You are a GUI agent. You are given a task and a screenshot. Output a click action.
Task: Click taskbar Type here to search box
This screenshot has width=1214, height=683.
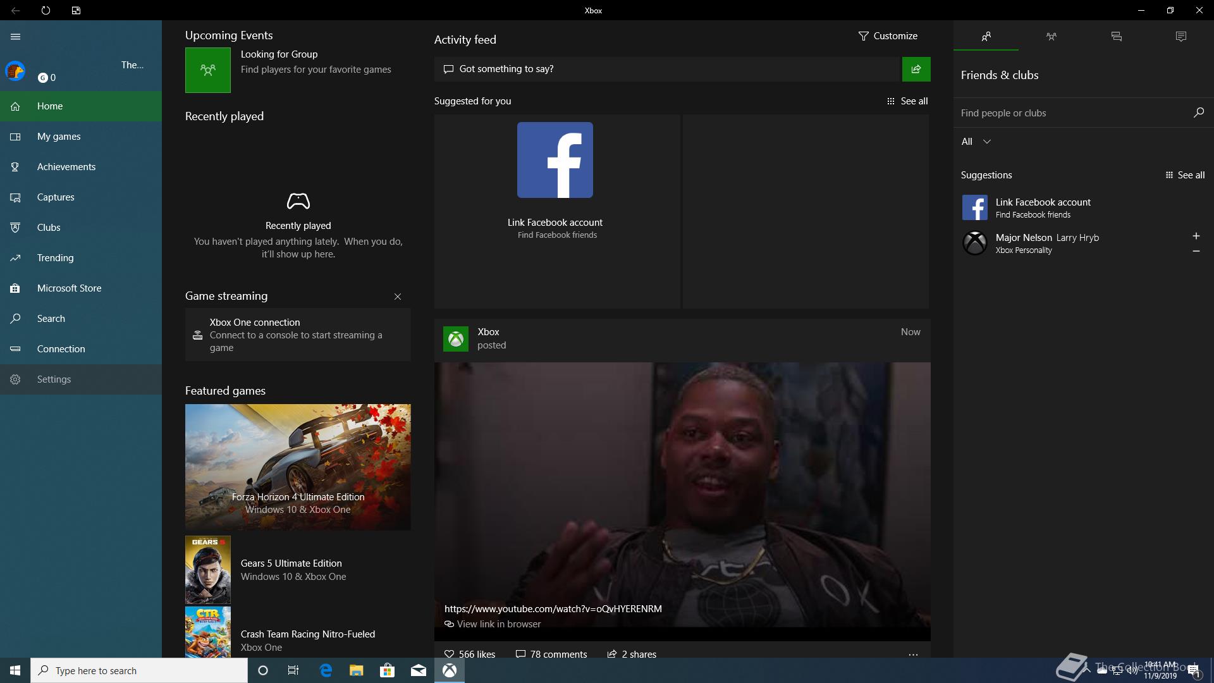click(x=139, y=670)
